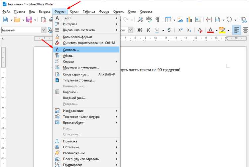Click the Subscript icon
The height and width of the screenshot is (167, 249).
[189, 30]
